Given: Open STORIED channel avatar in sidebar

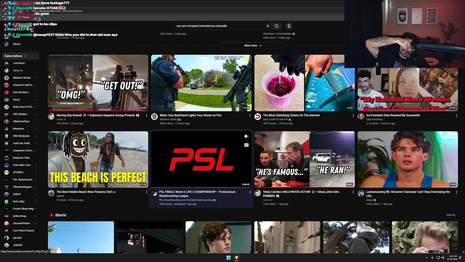Looking at the screenshot, I should (6, 172).
